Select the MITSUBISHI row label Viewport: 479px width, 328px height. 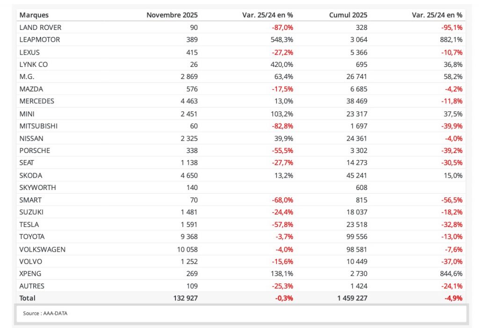click(x=39, y=126)
